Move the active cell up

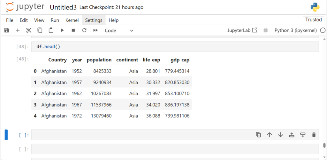tap(270, 135)
